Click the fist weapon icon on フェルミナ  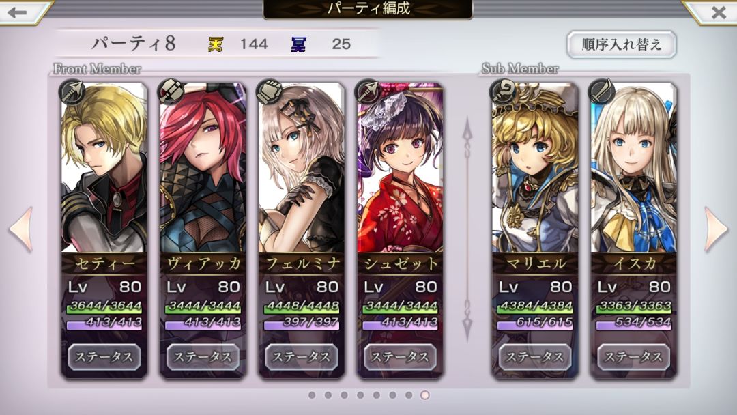click(x=270, y=91)
